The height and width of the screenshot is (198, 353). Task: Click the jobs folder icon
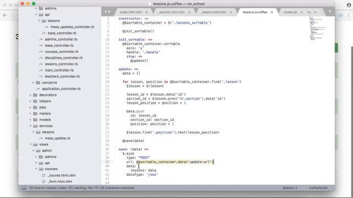[x=35, y=107]
